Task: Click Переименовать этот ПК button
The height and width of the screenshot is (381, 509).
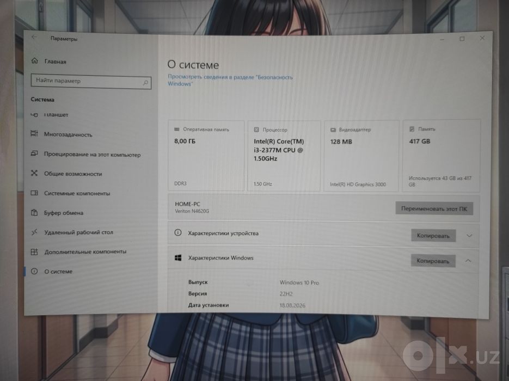Action: point(434,208)
